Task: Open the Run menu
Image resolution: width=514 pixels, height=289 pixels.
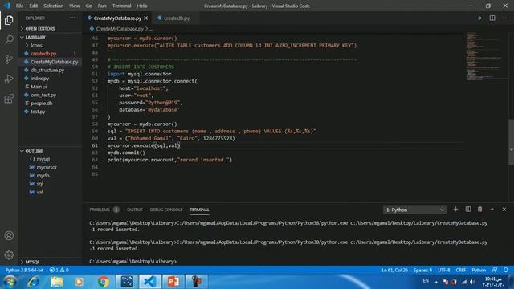Action: 102,6
